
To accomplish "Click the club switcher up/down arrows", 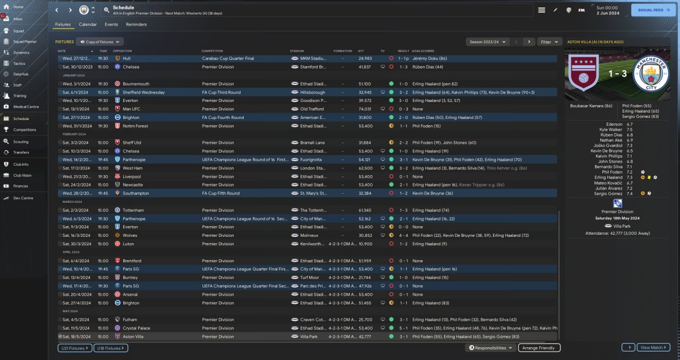I will pyautogui.click(x=93, y=10).
